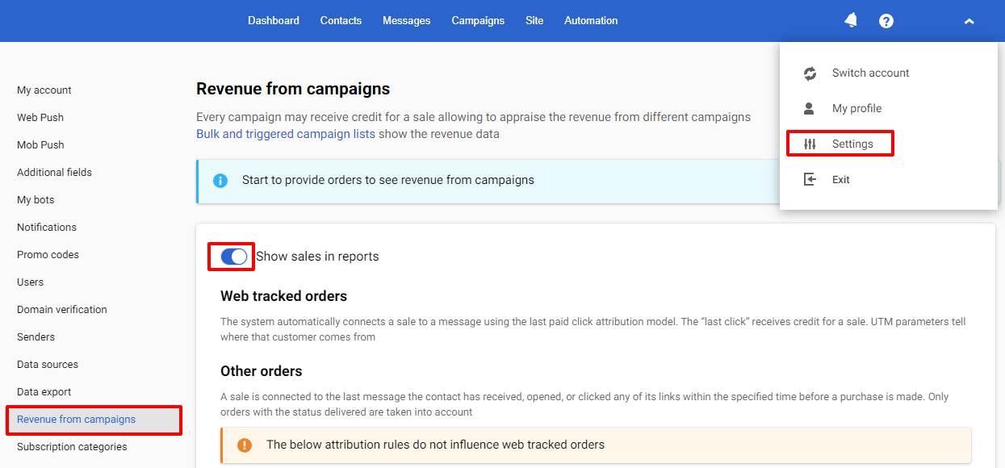This screenshot has height=468, width=1005.
Task: Click the My profile person icon
Action: click(810, 109)
